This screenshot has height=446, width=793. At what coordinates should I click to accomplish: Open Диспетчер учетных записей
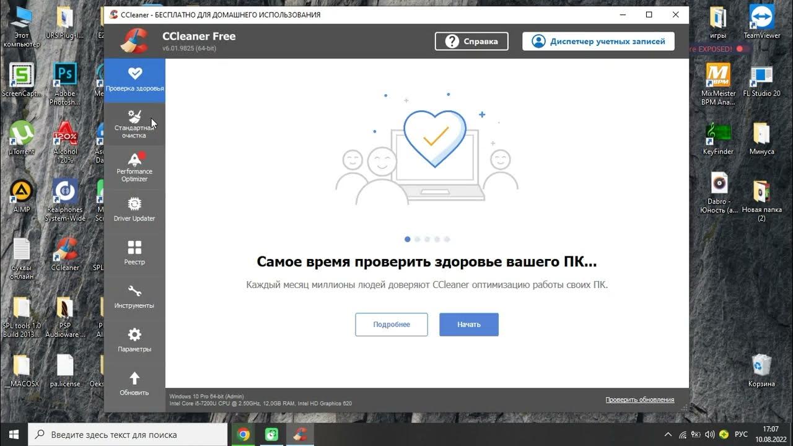pyautogui.click(x=598, y=42)
